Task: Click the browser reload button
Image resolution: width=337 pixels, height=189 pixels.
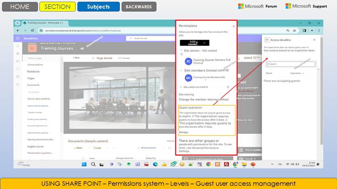Action: click(x=33, y=30)
